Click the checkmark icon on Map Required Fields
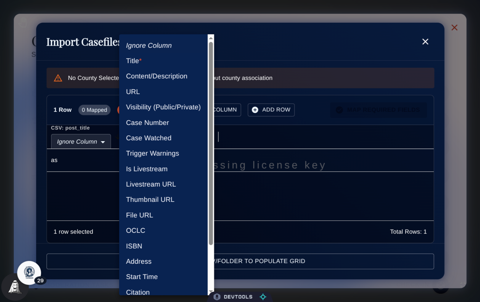 pyautogui.click(x=339, y=110)
